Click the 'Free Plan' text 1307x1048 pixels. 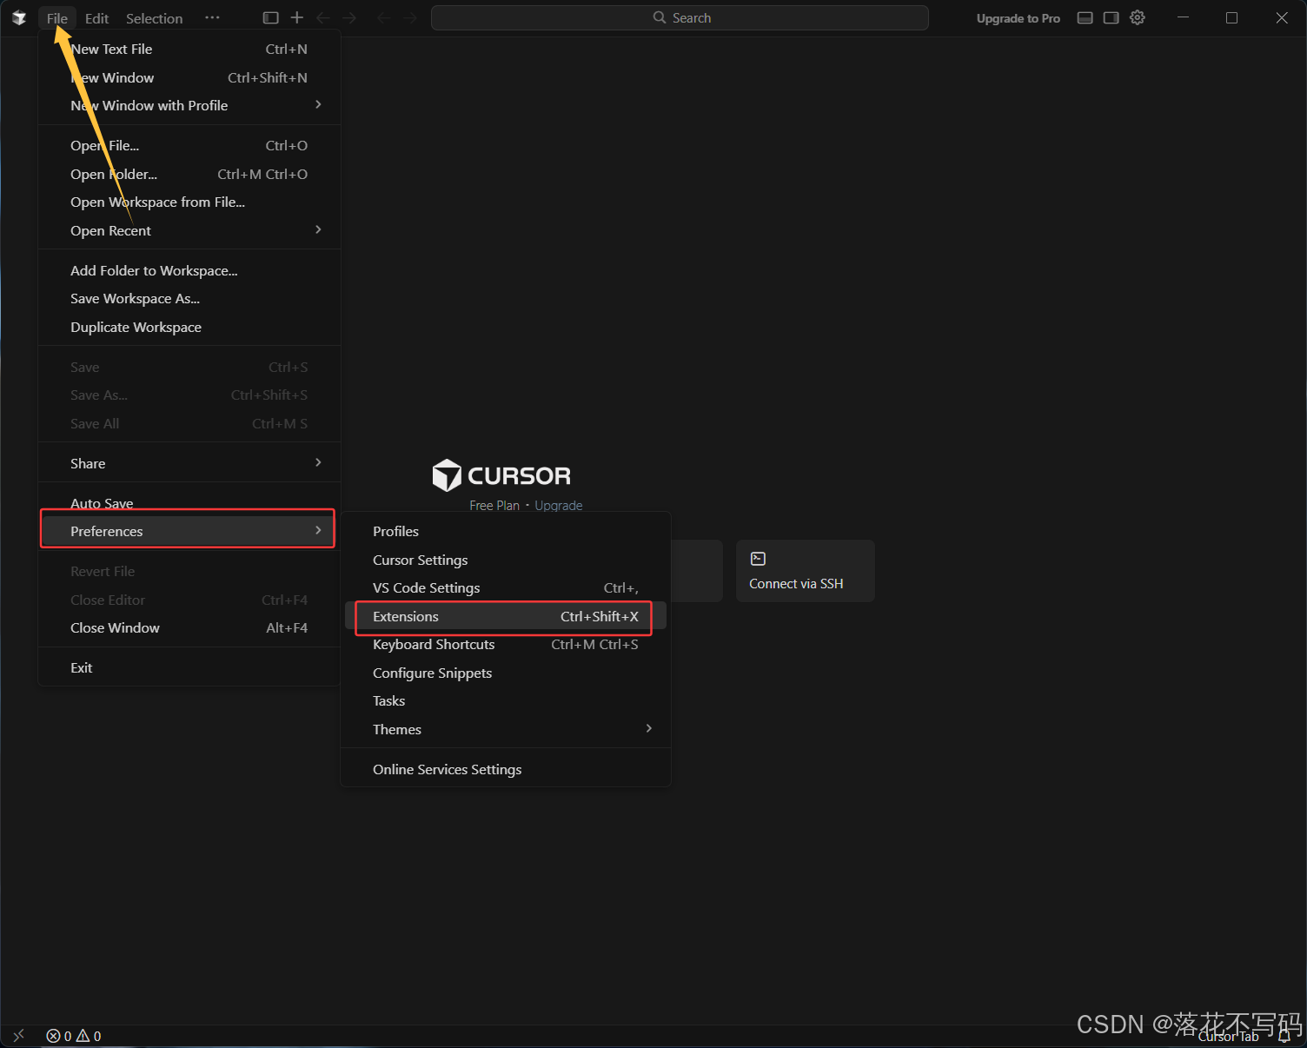coord(494,506)
